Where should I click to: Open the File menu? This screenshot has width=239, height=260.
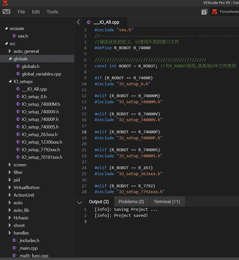click(x=21, y=12)
